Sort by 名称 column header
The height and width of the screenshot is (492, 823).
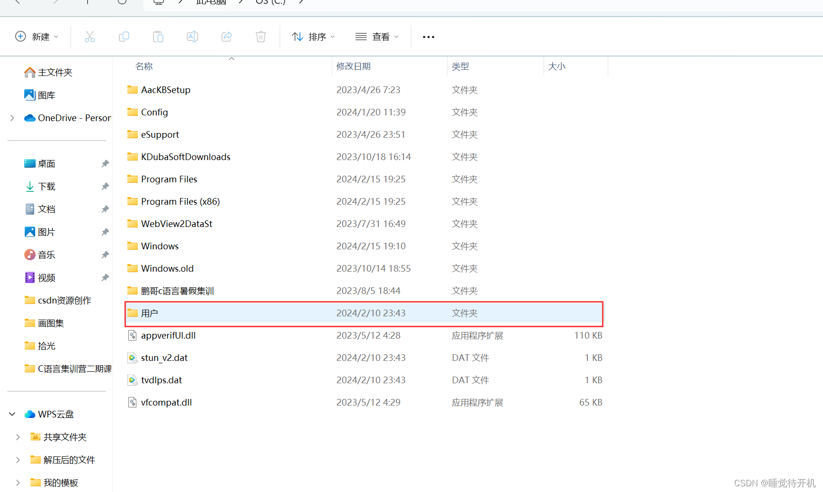point(144,66)
